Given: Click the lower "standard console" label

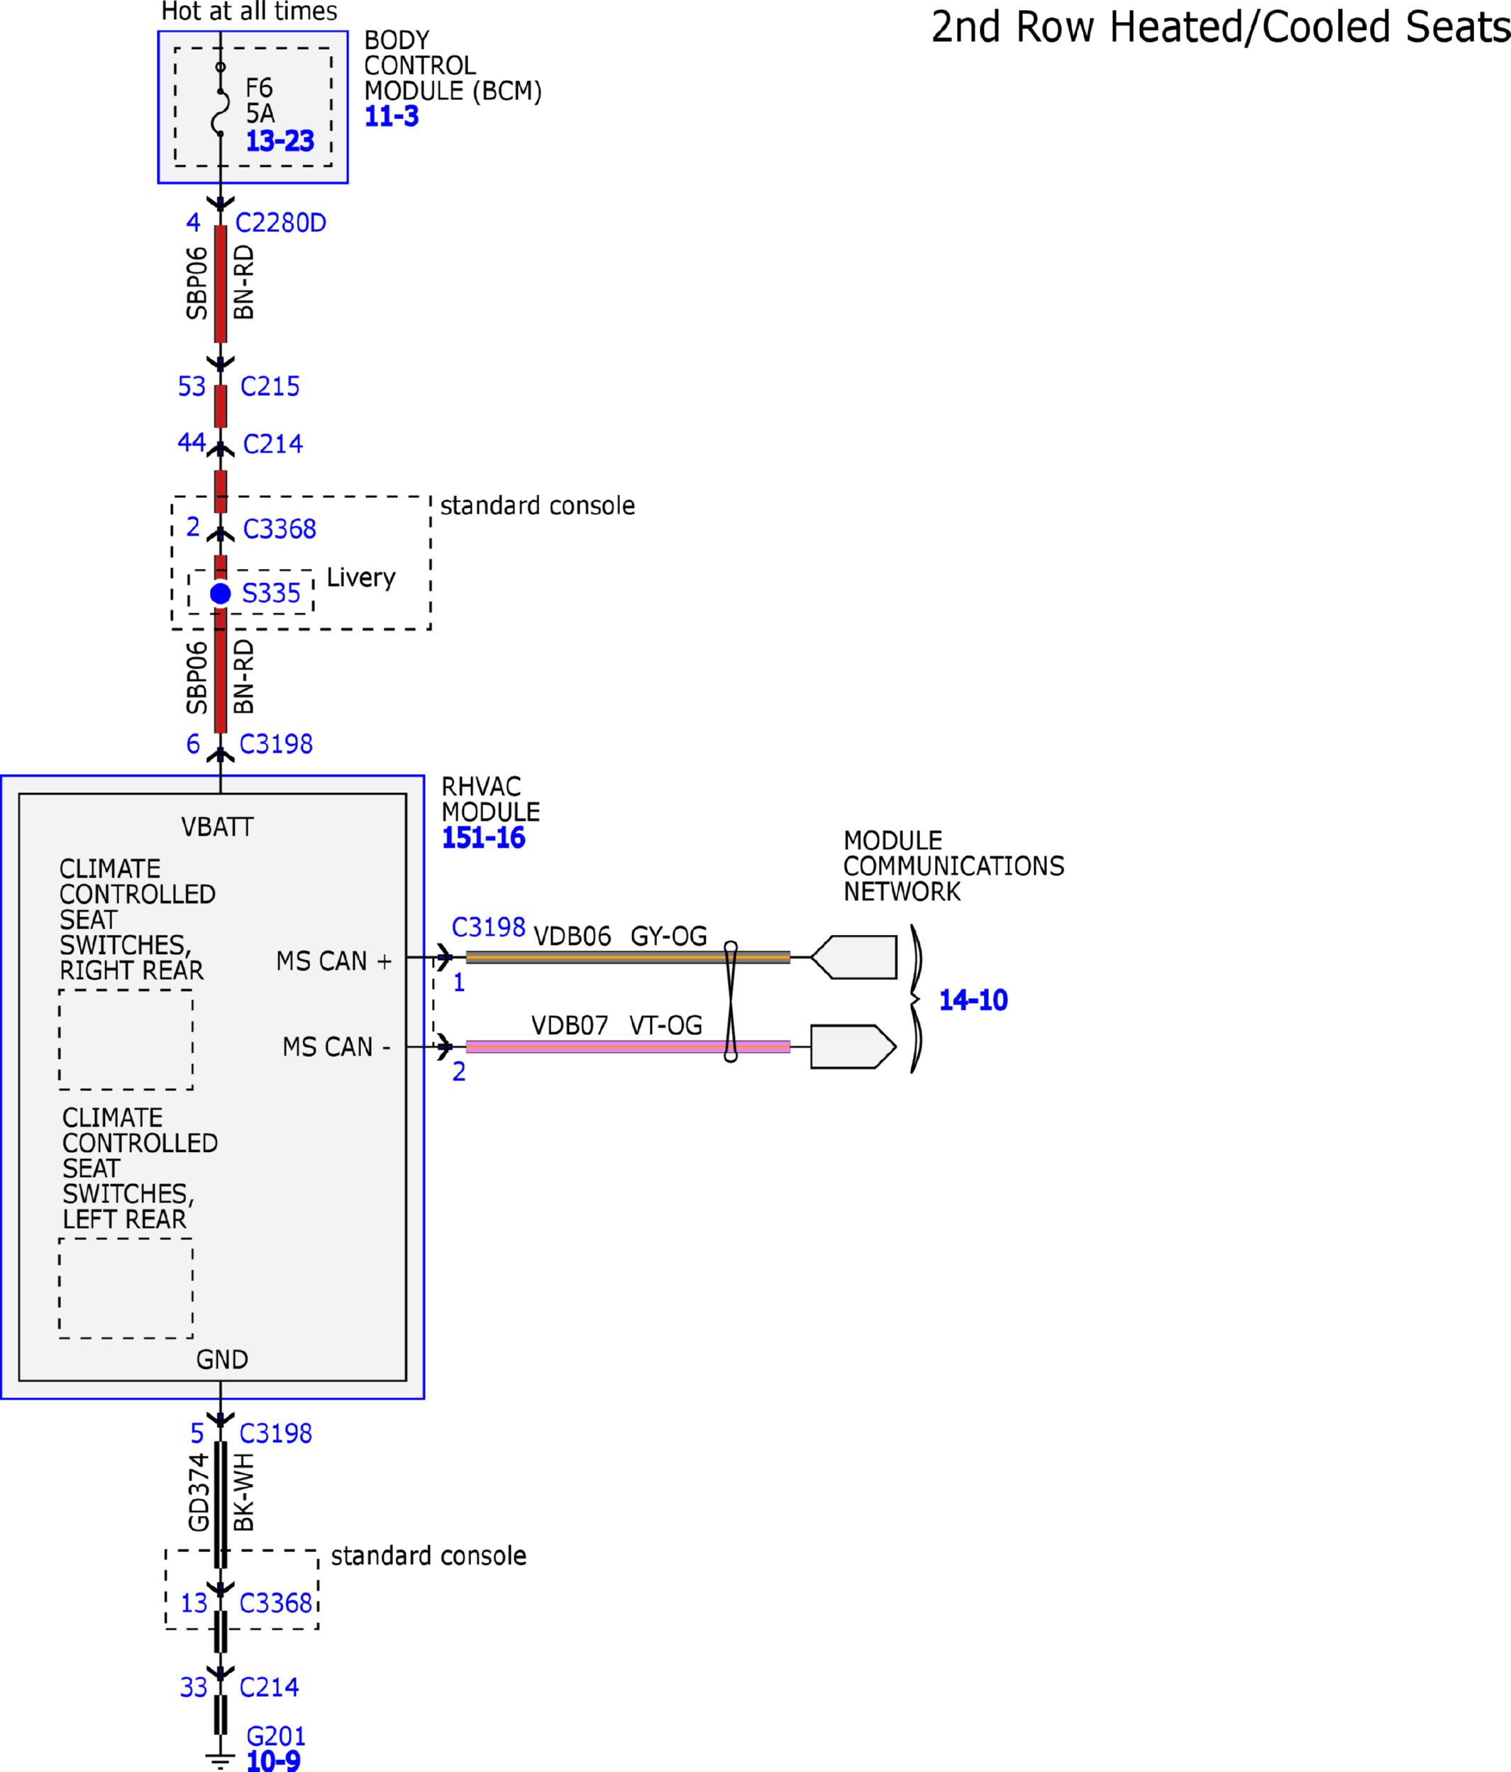Looking at the screenshot, I should 428,1556.
